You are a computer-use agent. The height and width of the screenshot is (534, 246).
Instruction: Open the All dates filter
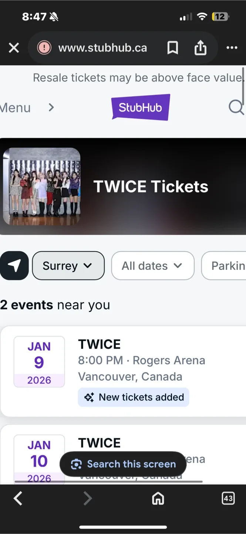(152, 266)
